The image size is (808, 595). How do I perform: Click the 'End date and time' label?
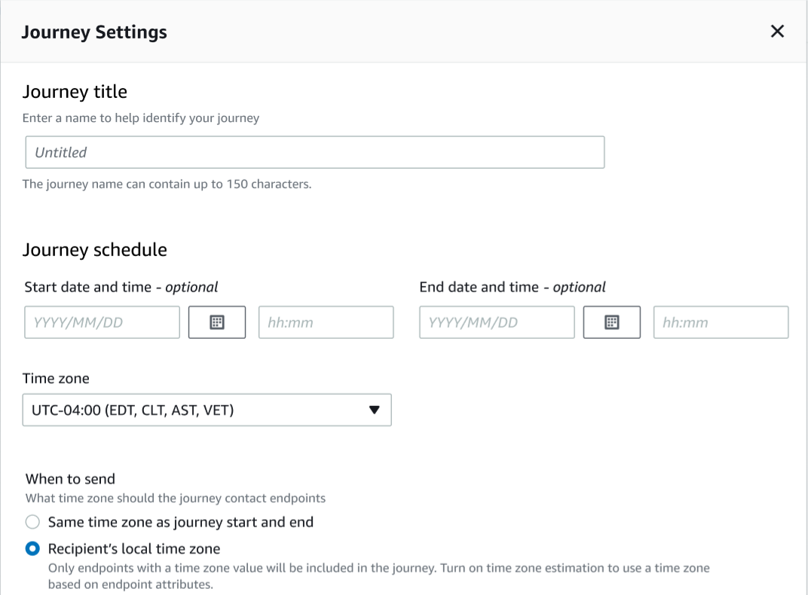tap(512, 287)
